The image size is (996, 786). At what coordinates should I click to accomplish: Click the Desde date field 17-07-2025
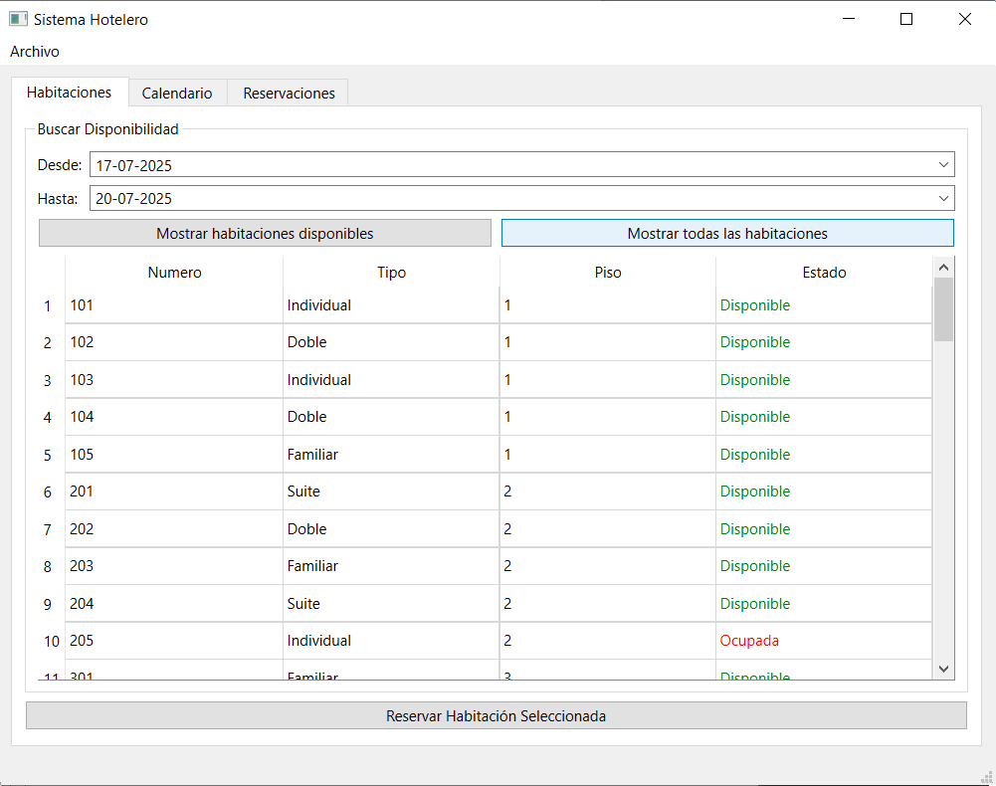(521, 164)
